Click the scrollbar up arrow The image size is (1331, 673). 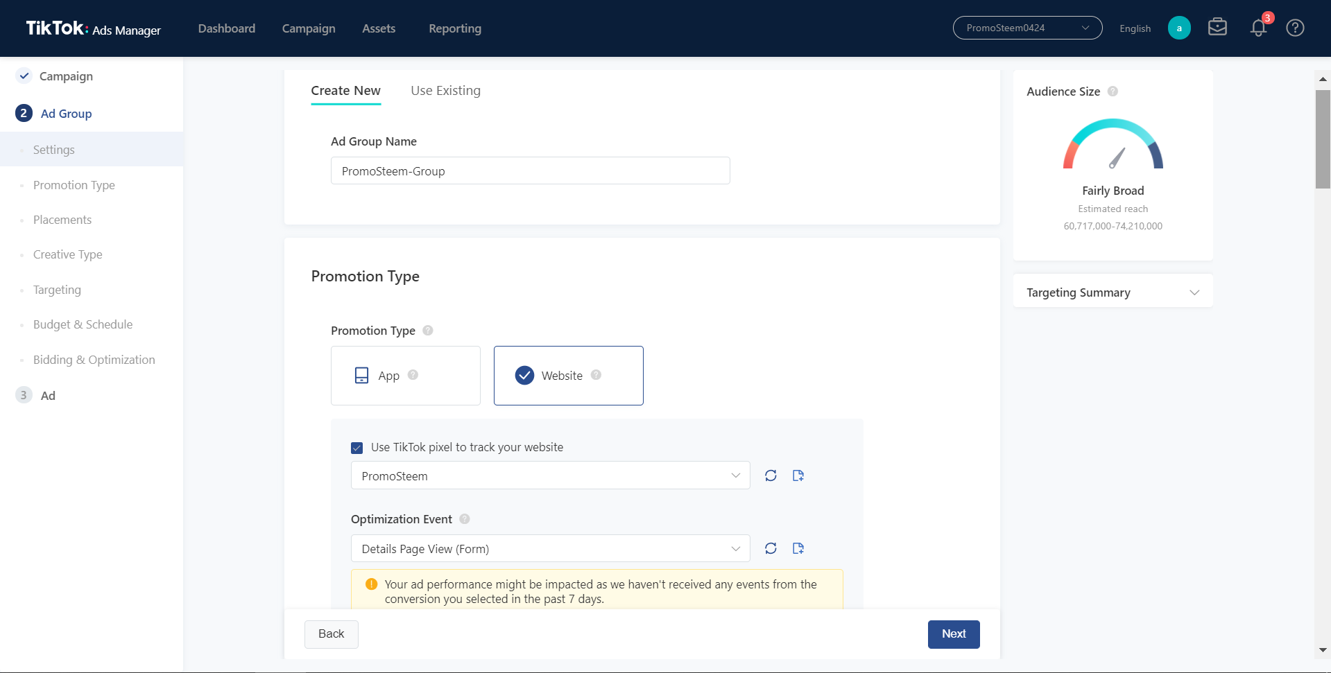click(x=1323, y=78)
